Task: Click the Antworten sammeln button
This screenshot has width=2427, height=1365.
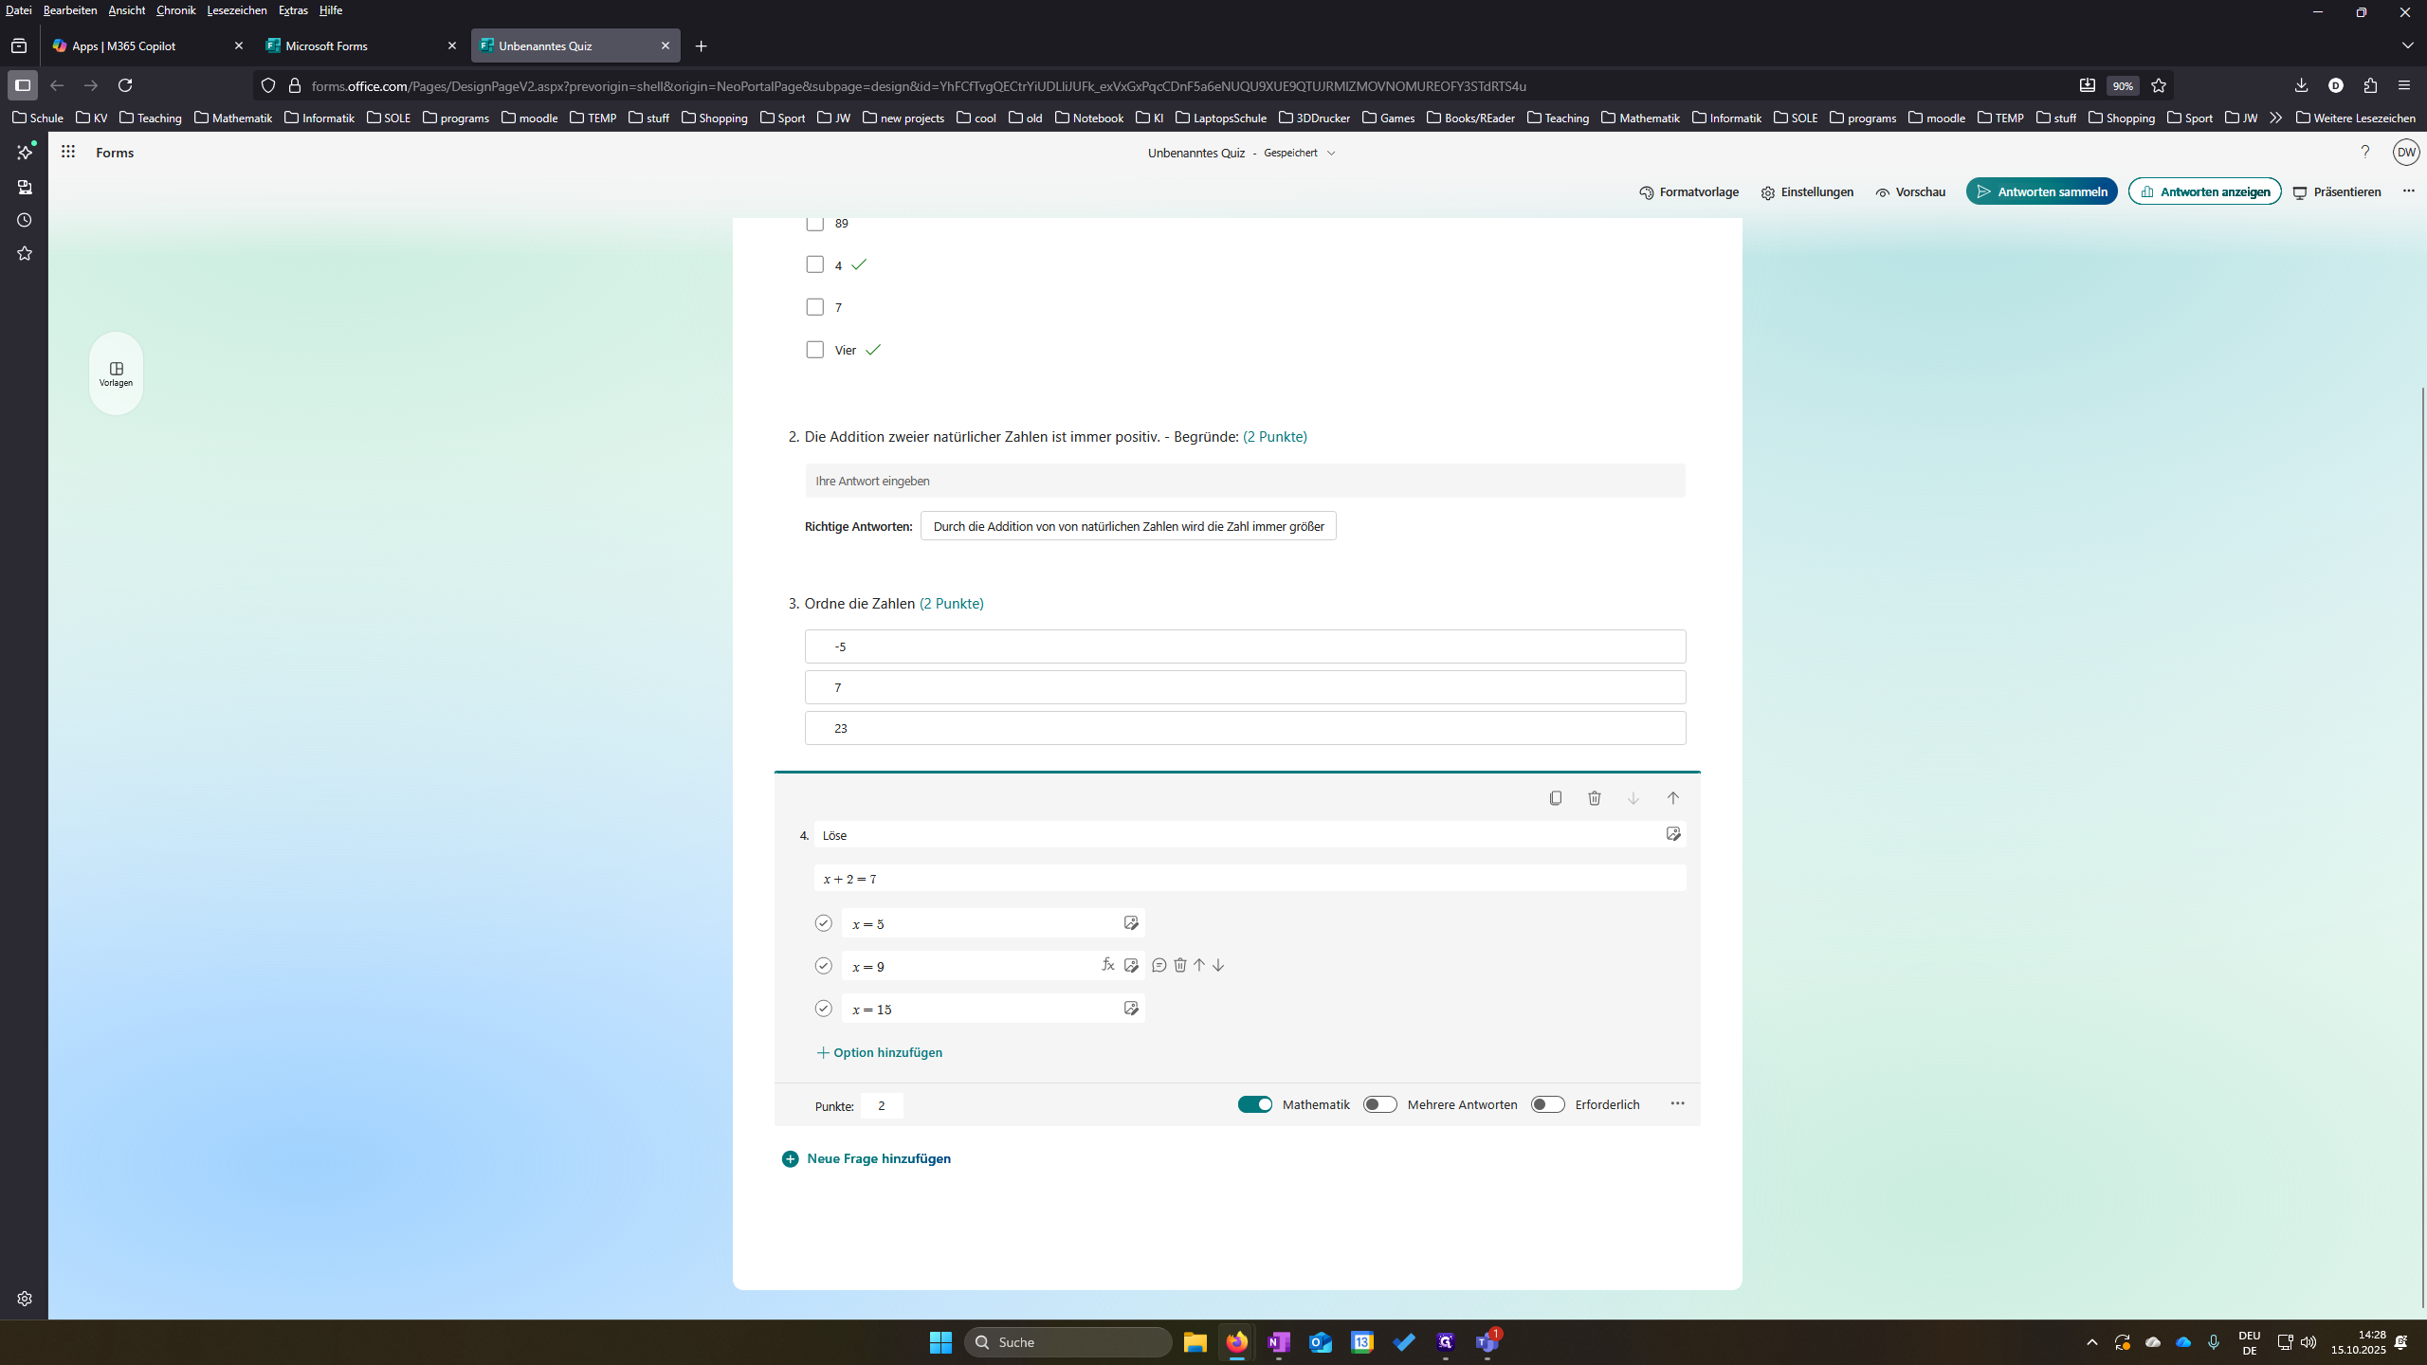Action: pos(2041,191)
